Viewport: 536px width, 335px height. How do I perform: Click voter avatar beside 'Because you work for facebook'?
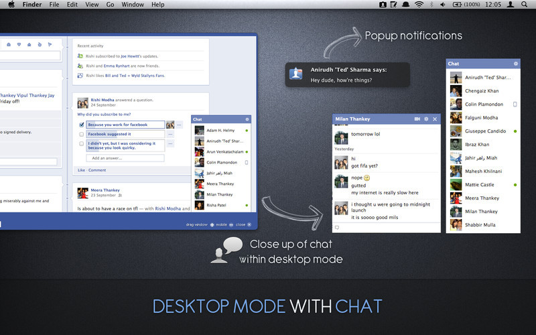[x=170, y=125]
